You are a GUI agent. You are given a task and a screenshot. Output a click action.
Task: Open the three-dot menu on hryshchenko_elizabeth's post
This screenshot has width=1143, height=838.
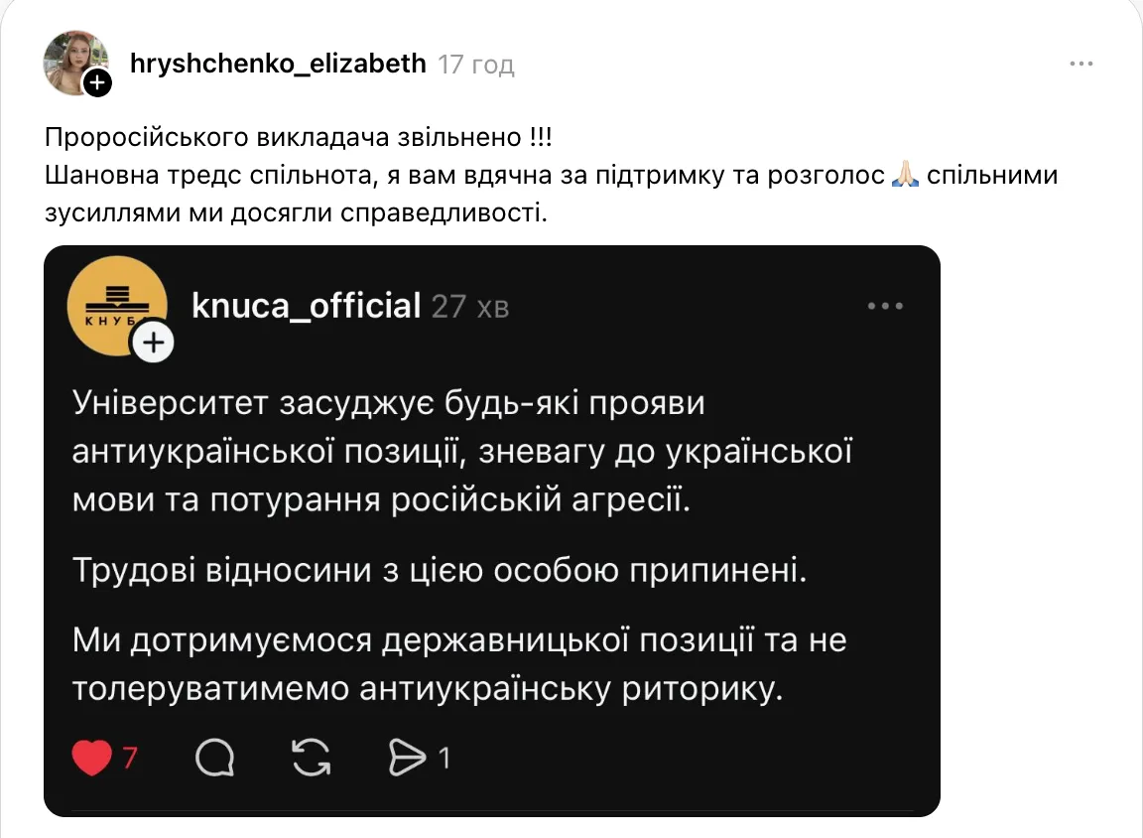click(1080, 62)
